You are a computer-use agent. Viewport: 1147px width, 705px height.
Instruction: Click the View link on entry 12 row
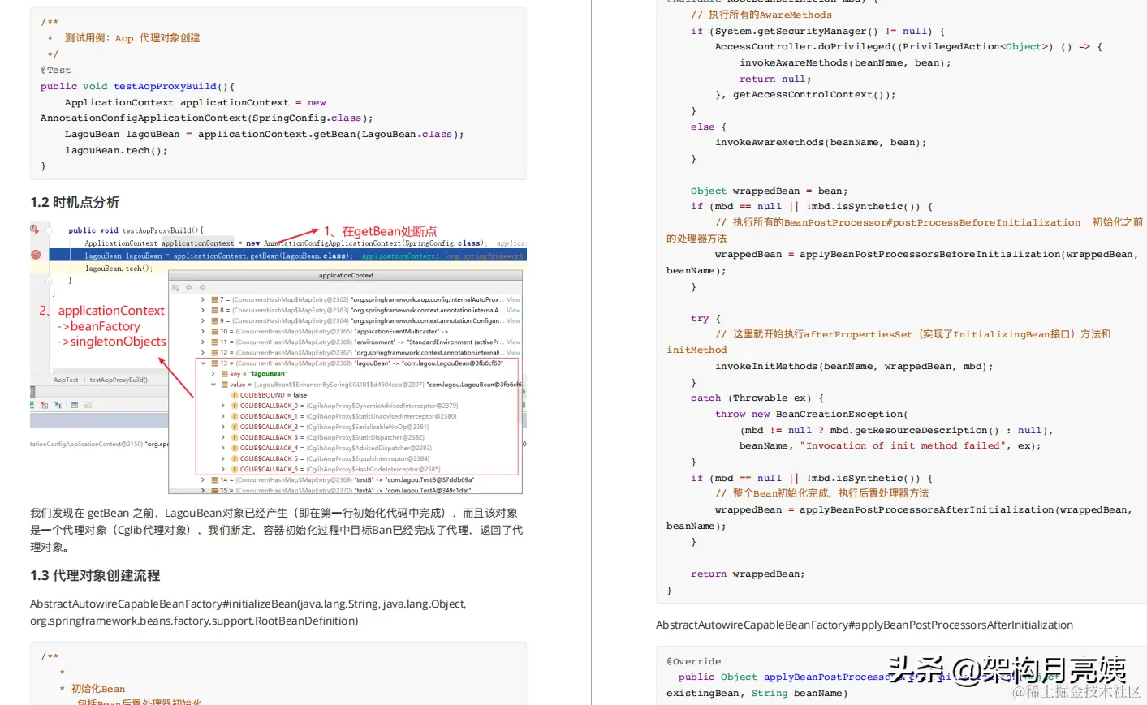click(513, 352)
